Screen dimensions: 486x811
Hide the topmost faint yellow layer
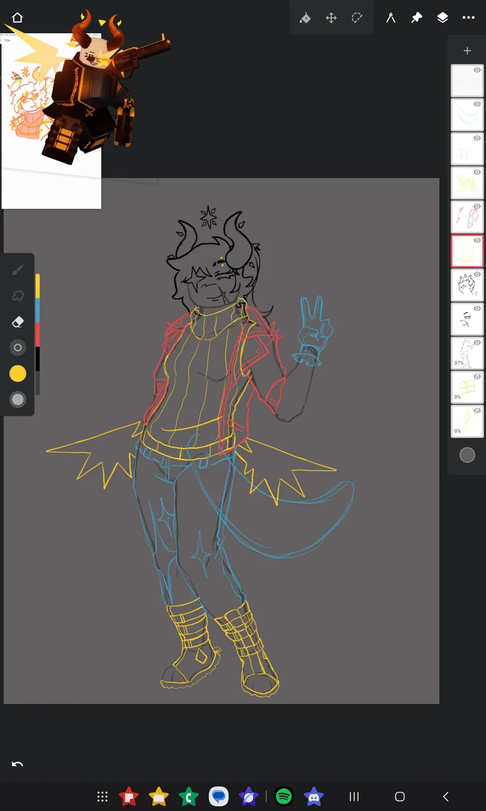click(x=477, y=70)
